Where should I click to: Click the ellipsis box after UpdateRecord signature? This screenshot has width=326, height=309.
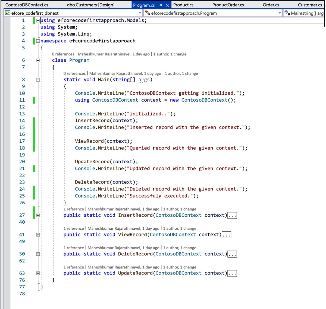(x=232, y=273)
